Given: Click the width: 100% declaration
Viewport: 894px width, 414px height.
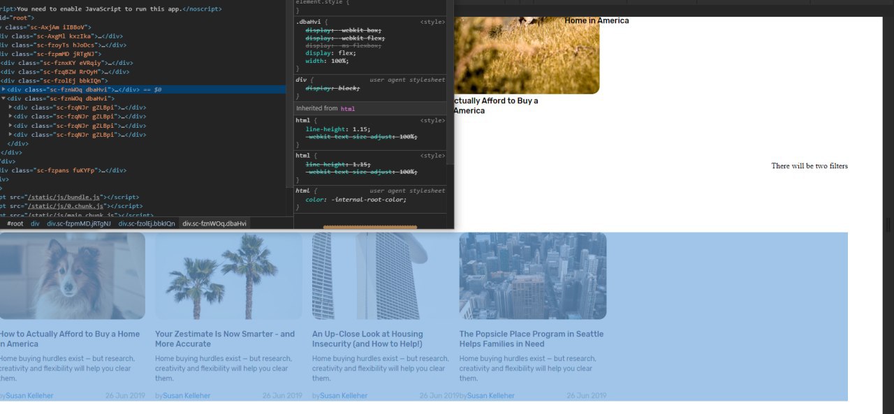Looking at the screenshot, I should pos(326,61).
